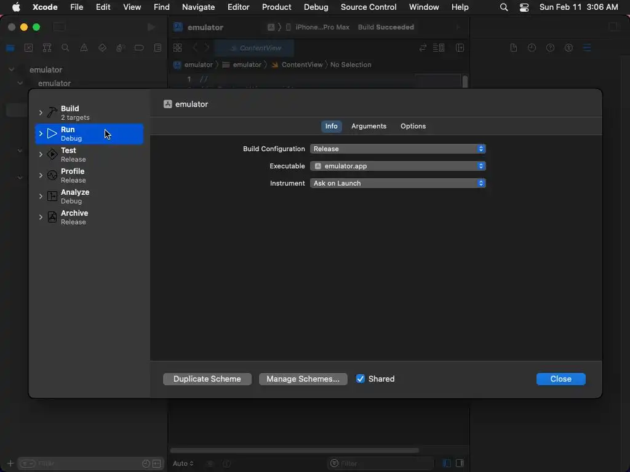Image resolution: width=630 pixels, height=472 pixels.
Task: Open the Product menu
Action: tap(276, 7)
